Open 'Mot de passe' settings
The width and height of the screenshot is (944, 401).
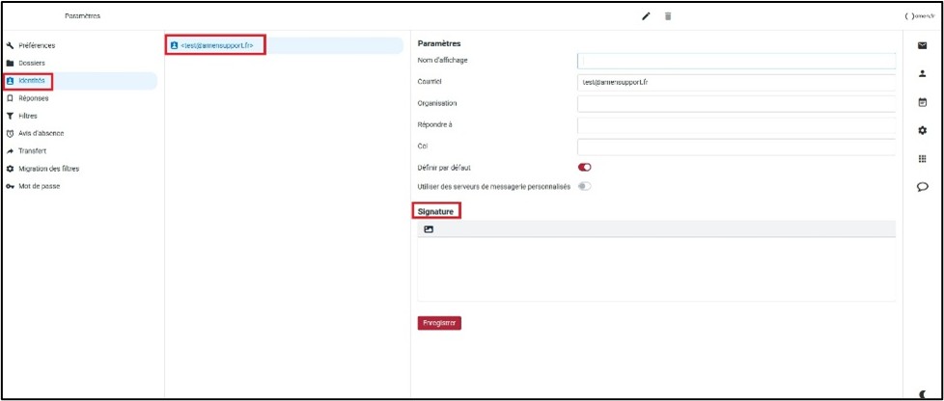pyautogui.click(x=39, y=186)
